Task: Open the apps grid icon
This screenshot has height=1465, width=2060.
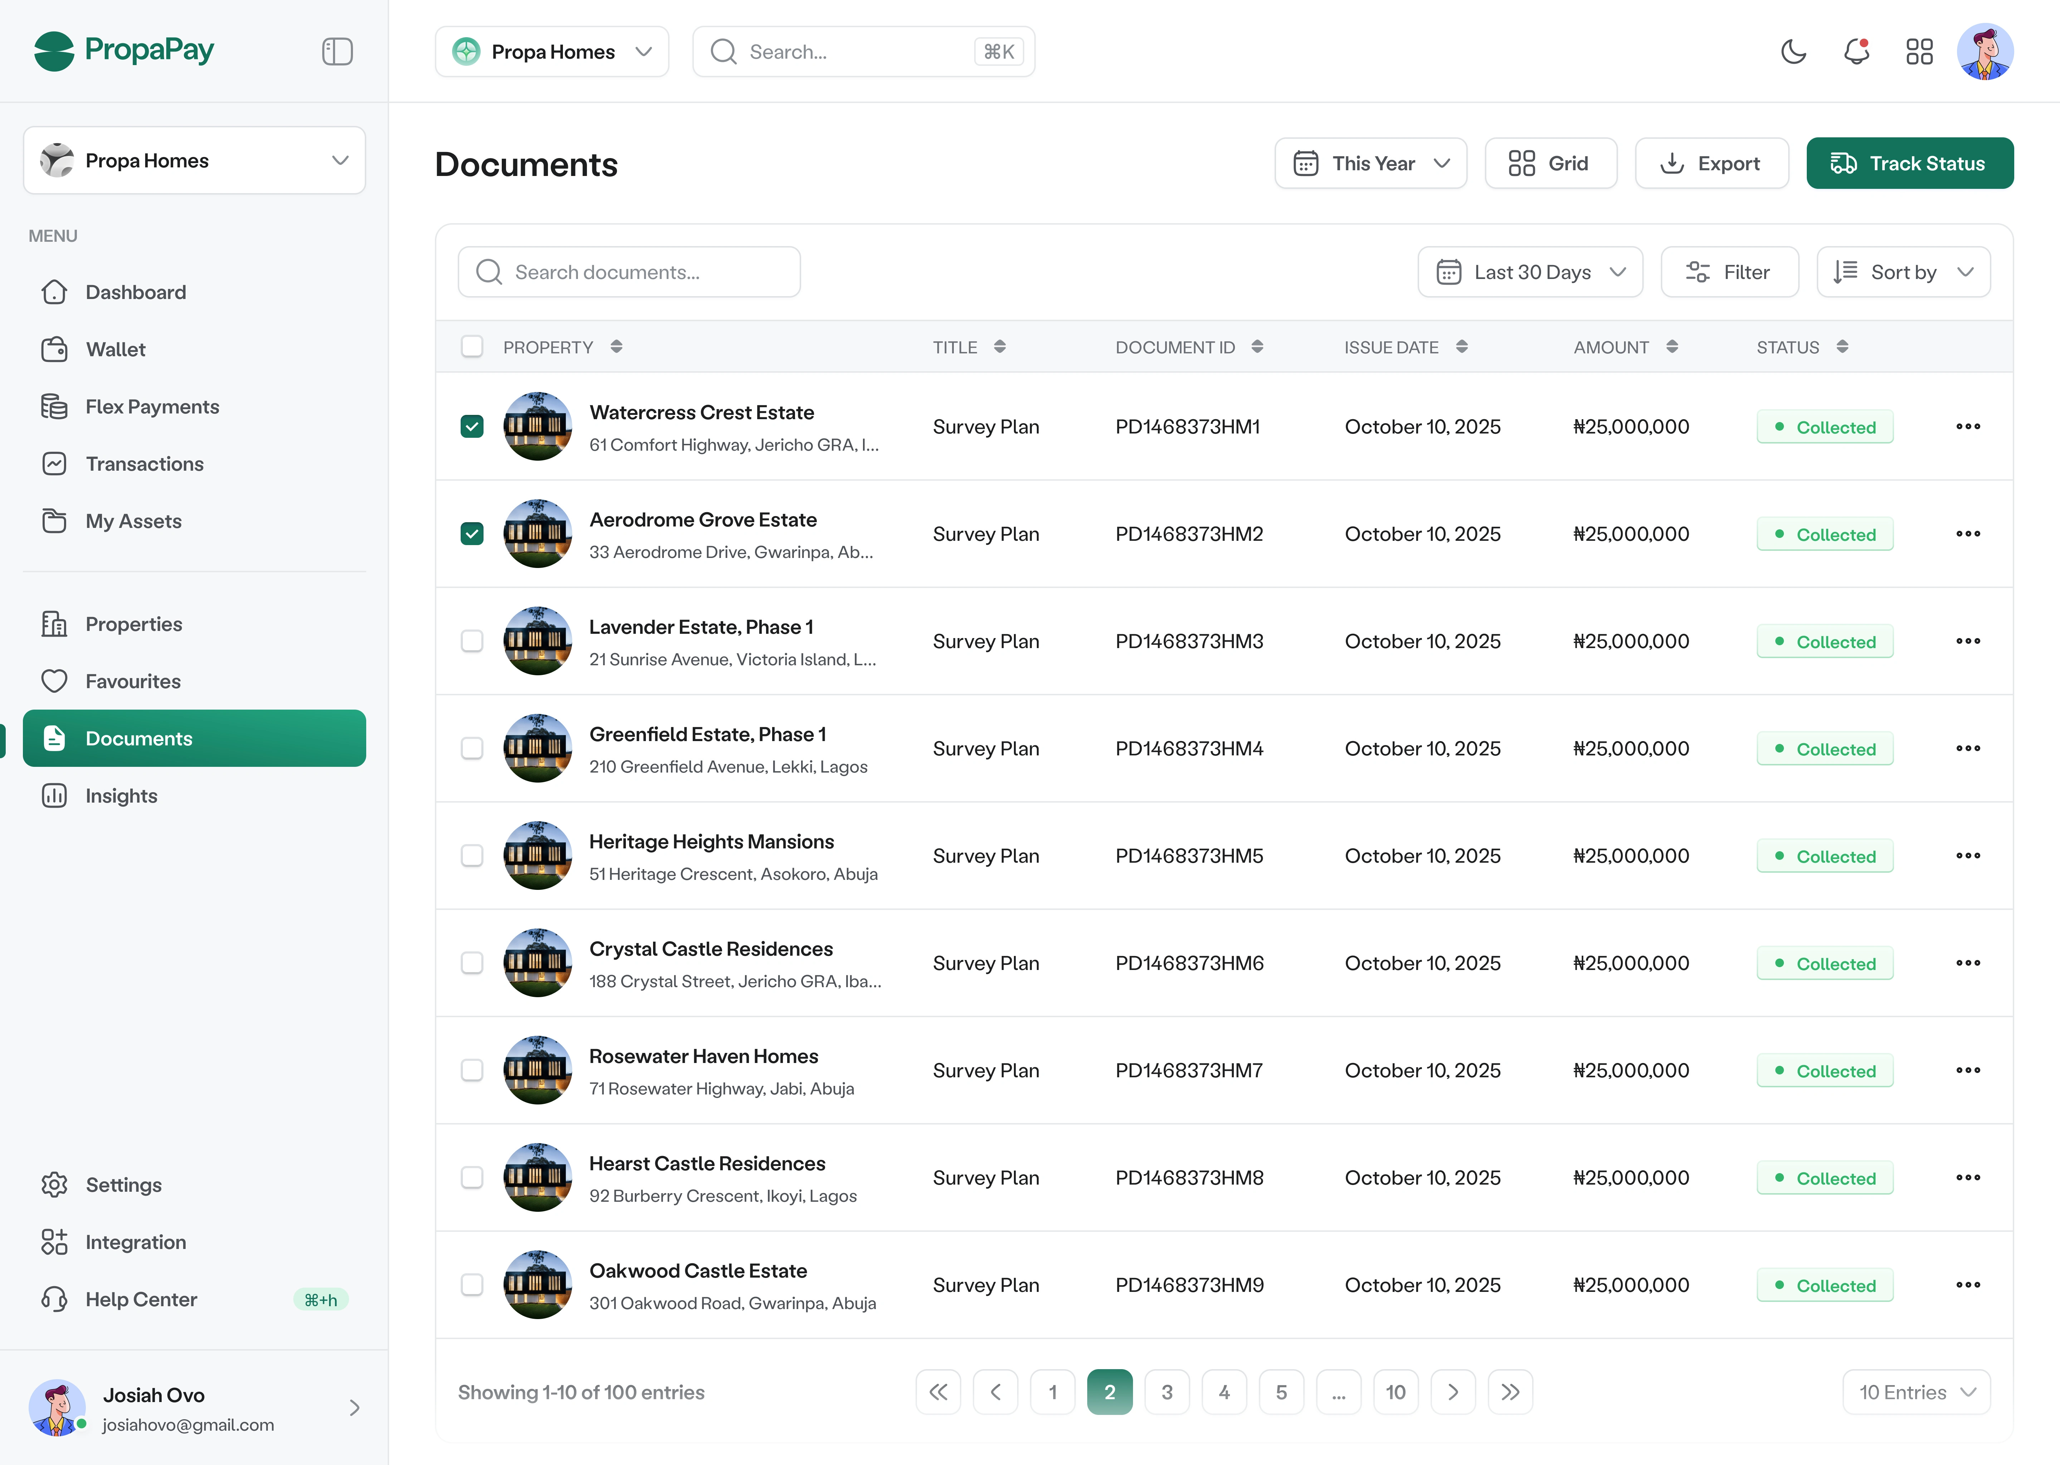Action: click(1919, 52)
